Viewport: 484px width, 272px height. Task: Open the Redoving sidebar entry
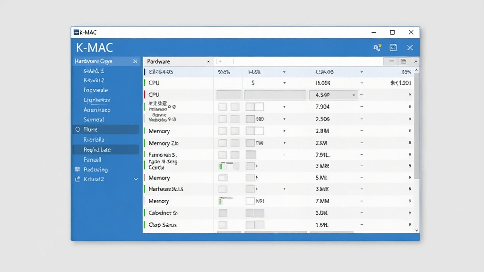tap(95, 170)
